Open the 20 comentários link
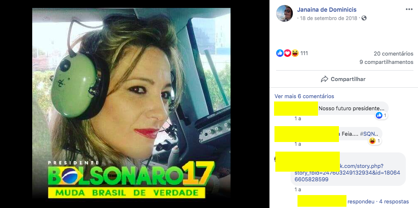The image size is (418, 208). click(x=393, y=54)
